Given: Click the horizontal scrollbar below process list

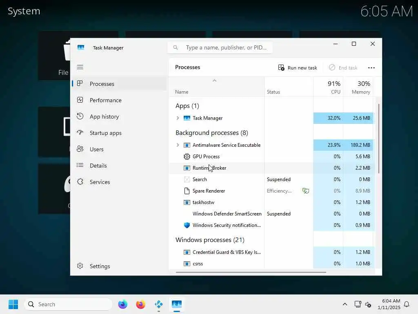Looking at the screenshot, I should (x=251, y=272).
